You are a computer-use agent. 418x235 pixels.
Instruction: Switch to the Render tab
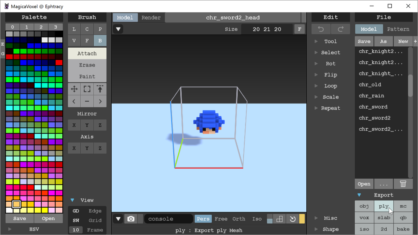(x=151, y=18)
